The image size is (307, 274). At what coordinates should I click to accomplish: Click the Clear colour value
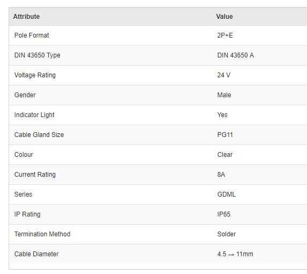[225, 155]
